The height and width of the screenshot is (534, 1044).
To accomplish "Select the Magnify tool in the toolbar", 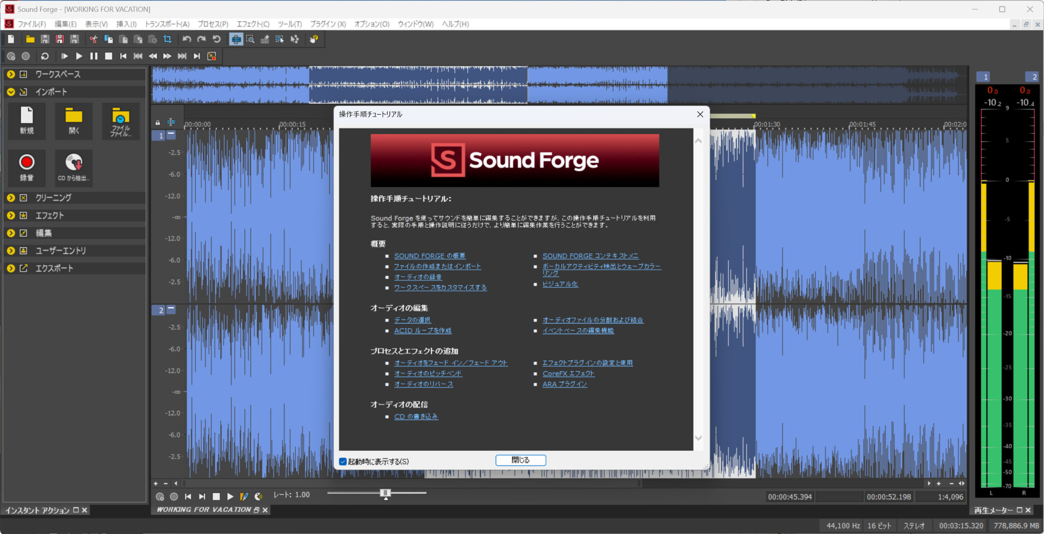I will coord(250,39).
